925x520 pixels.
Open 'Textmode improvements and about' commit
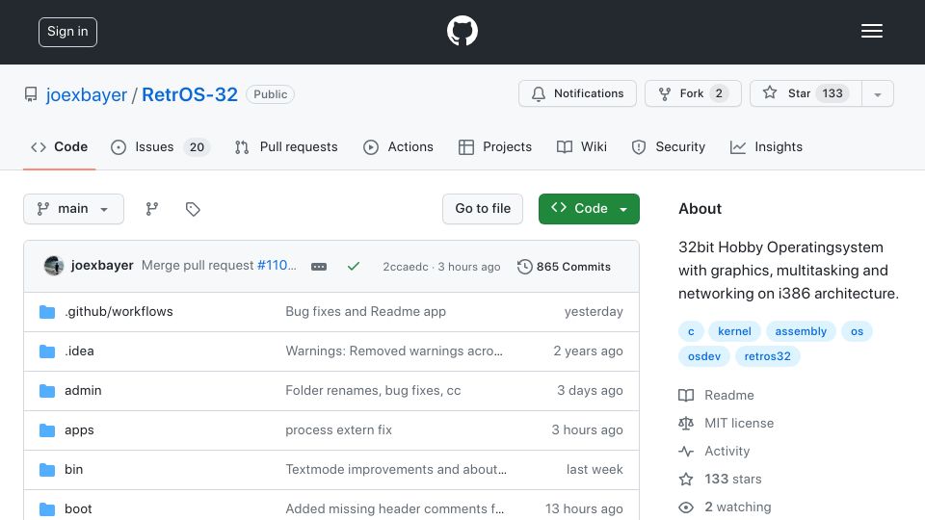(396, 469)
